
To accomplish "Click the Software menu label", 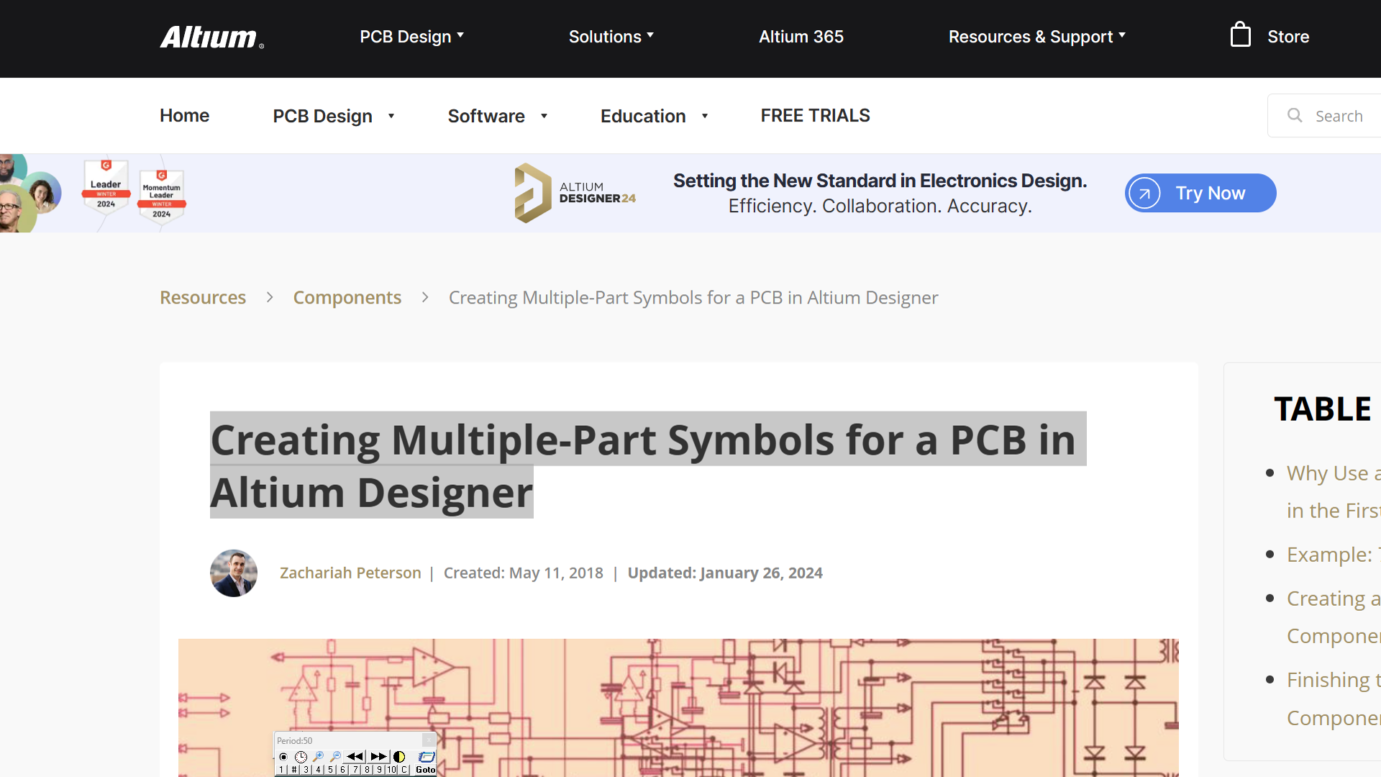I will 486,116.
